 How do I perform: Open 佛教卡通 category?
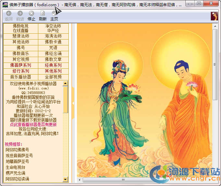pyautogui.click(x=53, y=42)
